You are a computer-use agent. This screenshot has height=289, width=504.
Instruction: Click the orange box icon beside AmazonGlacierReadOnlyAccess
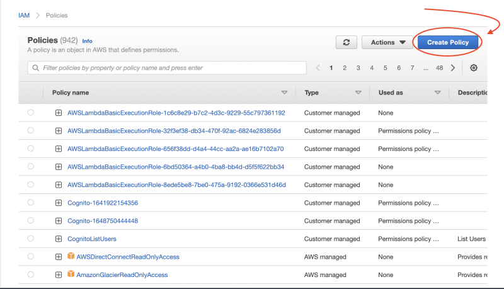coord(71,274)
